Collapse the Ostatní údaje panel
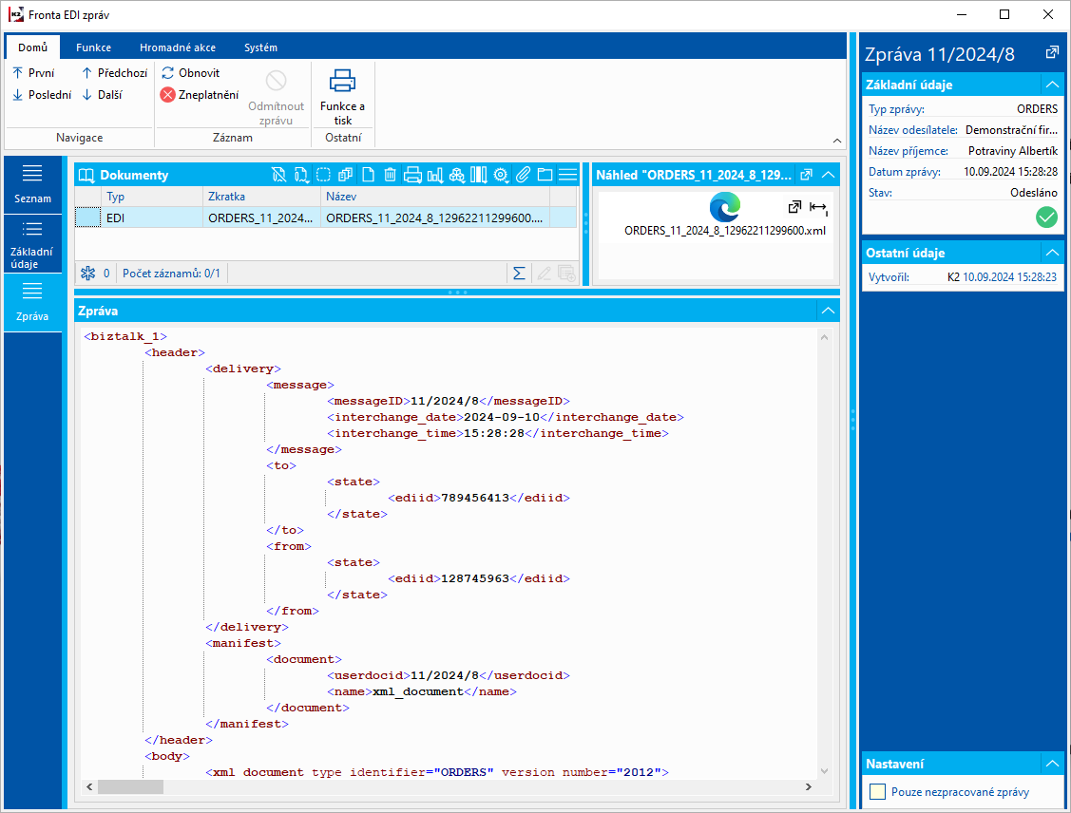The width and height of the screenshot is (1071, 813). click(x=1051, y=253)
